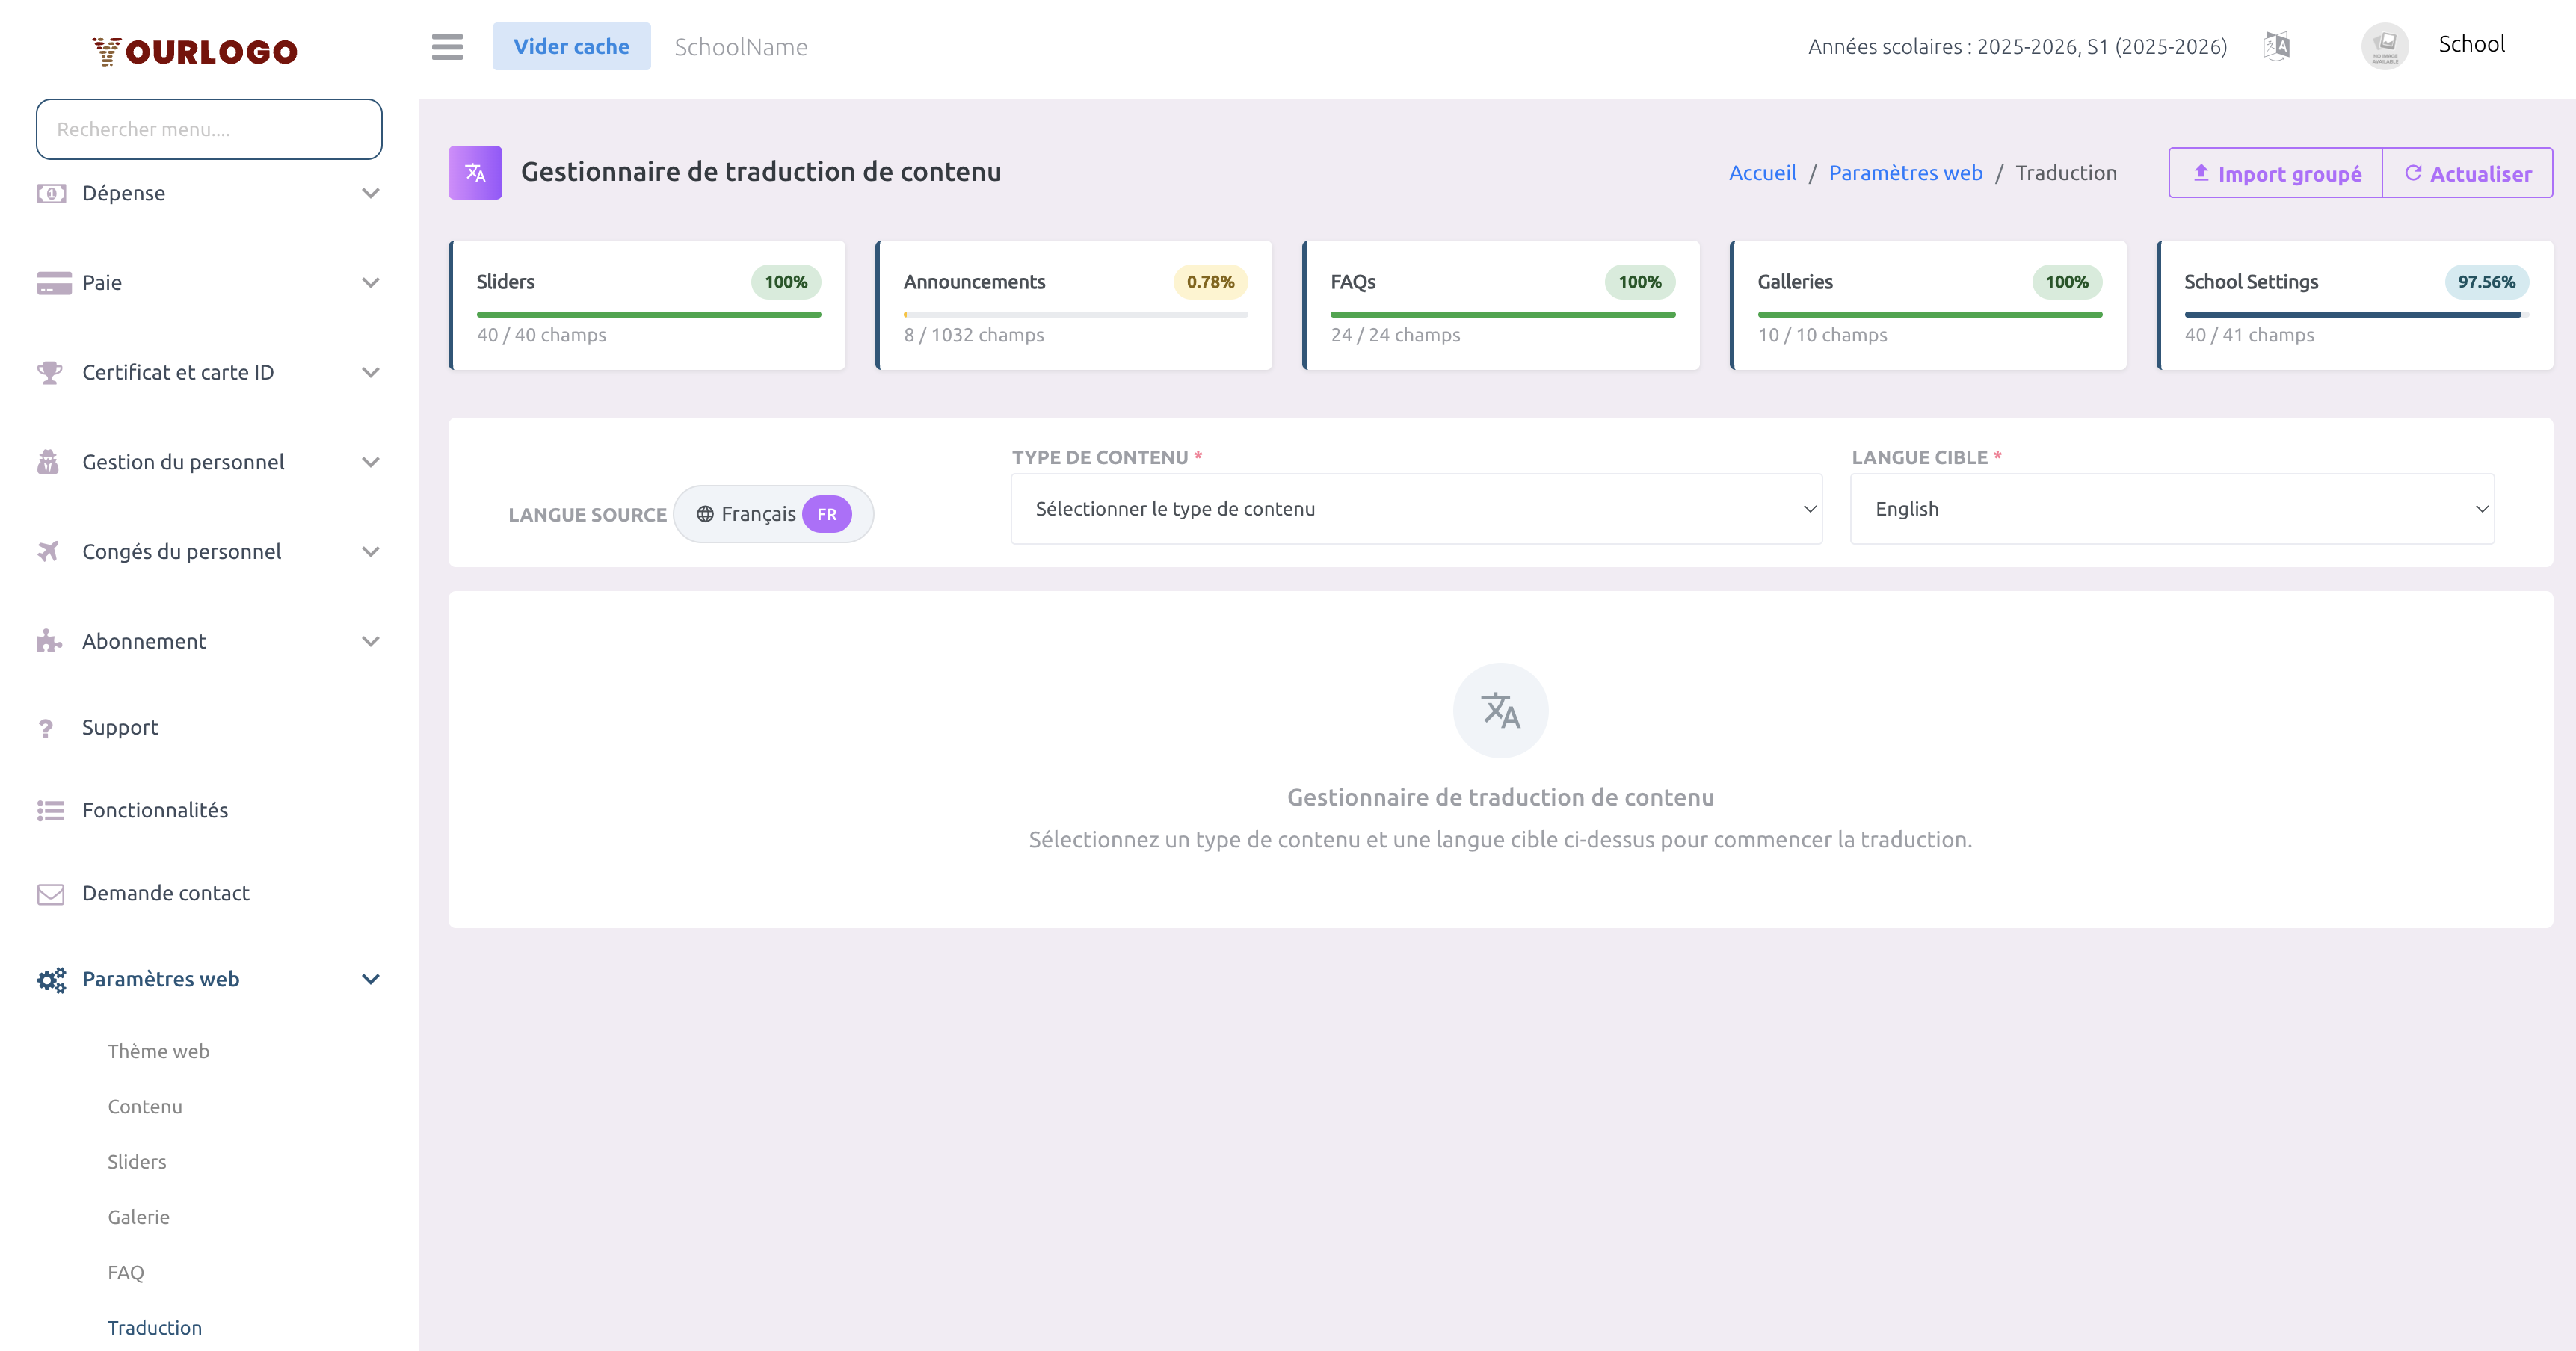Click the translation icon in the top bar
This screenshot has height=1351, width=2576.
click(x=2277, y=46)
